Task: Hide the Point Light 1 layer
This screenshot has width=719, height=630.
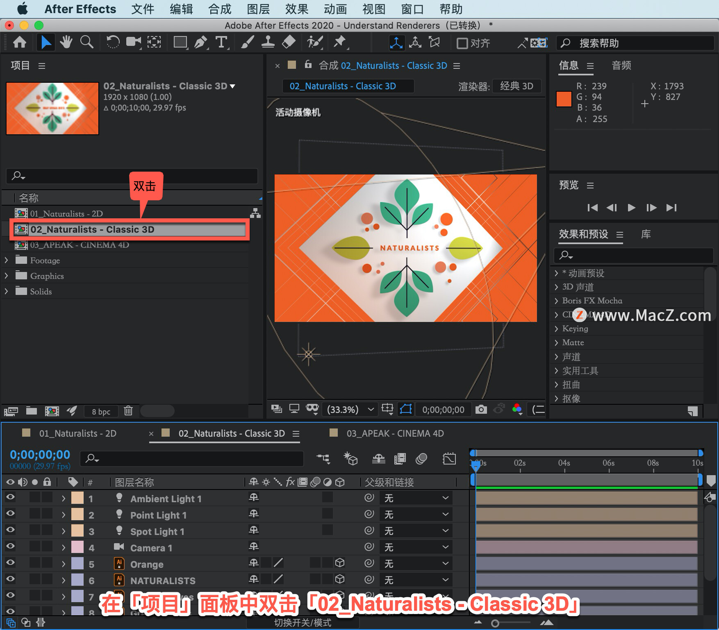Action: click(10, 514)
